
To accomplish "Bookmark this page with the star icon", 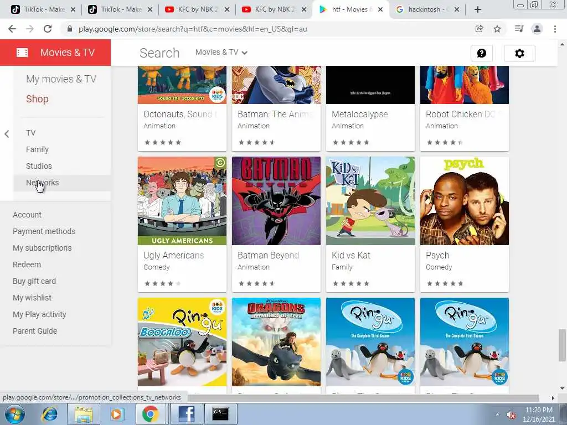I will coord(497,29).
